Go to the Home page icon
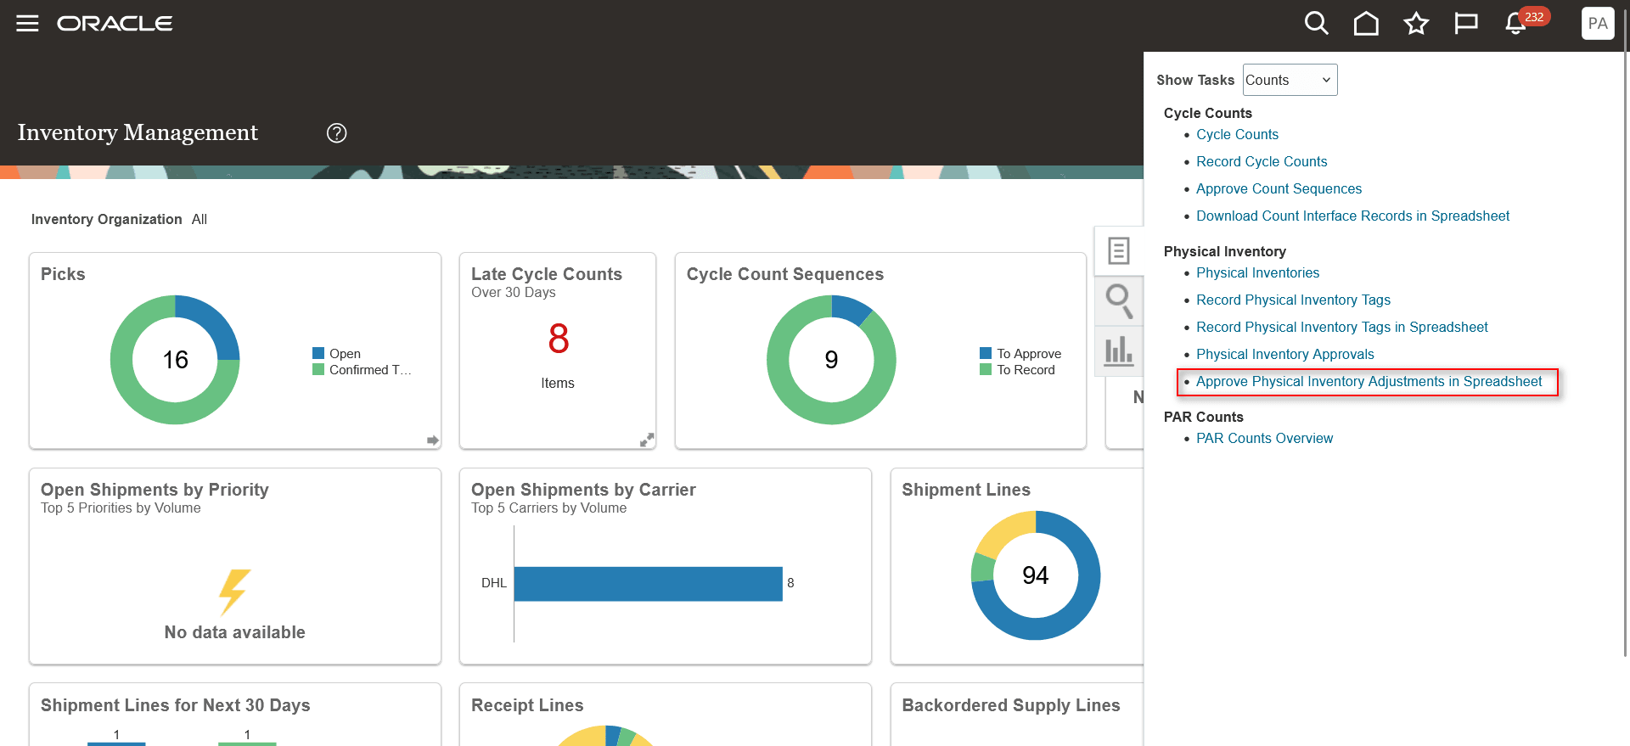This screenshot has height=746, width=1630. pyautogui.click(x=1366, y=23)
